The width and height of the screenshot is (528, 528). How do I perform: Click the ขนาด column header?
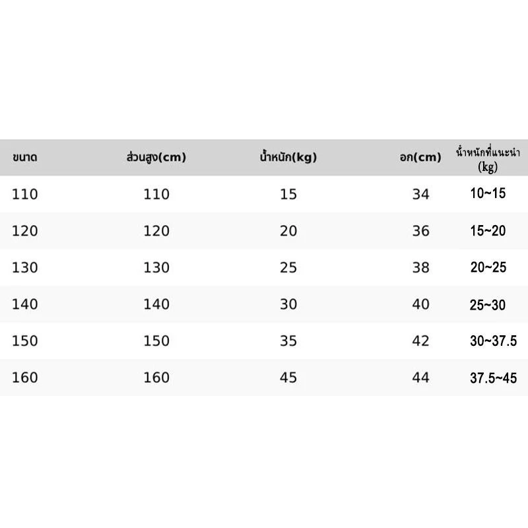point(25,157)
